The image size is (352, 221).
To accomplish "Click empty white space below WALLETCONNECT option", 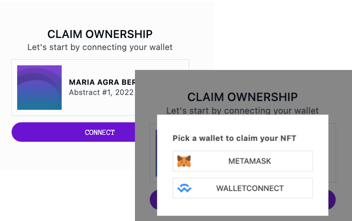I will tap(242, 207).
